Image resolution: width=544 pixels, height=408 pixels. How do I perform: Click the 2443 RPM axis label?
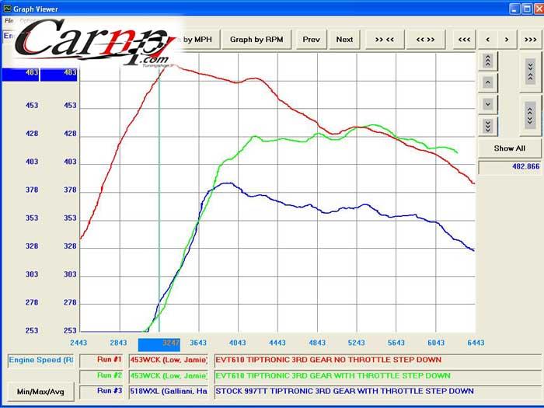pos(78,343)
